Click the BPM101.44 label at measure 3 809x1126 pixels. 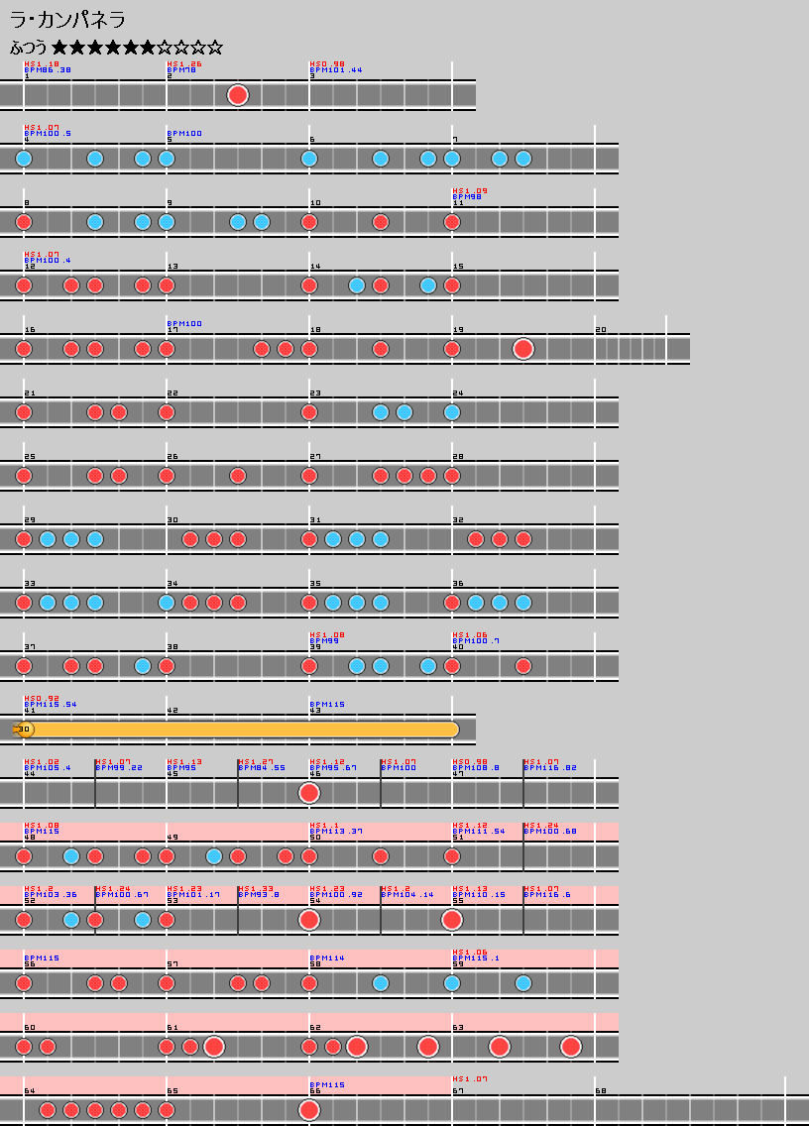click(x=335, y=70)
